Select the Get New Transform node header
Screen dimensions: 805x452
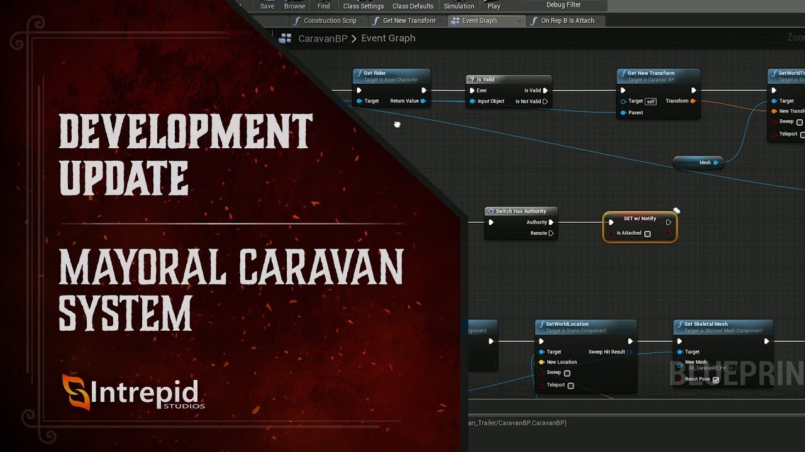658,76
